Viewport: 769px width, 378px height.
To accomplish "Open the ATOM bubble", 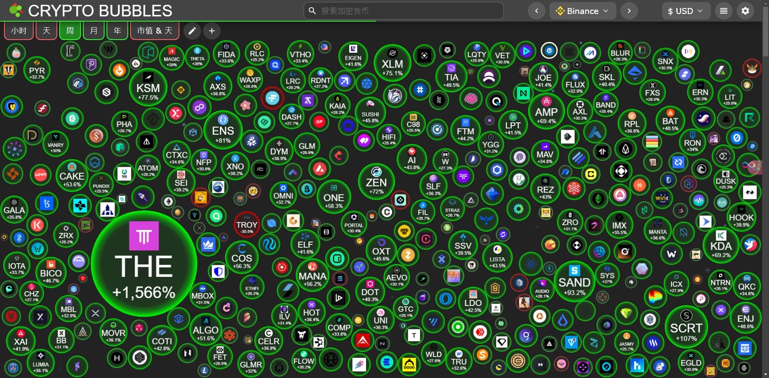I will 148,168.
